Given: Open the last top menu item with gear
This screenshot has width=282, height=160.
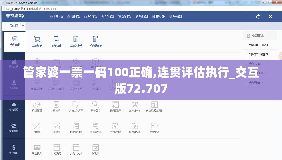Looking at the screenshot, I should point(176,17).
